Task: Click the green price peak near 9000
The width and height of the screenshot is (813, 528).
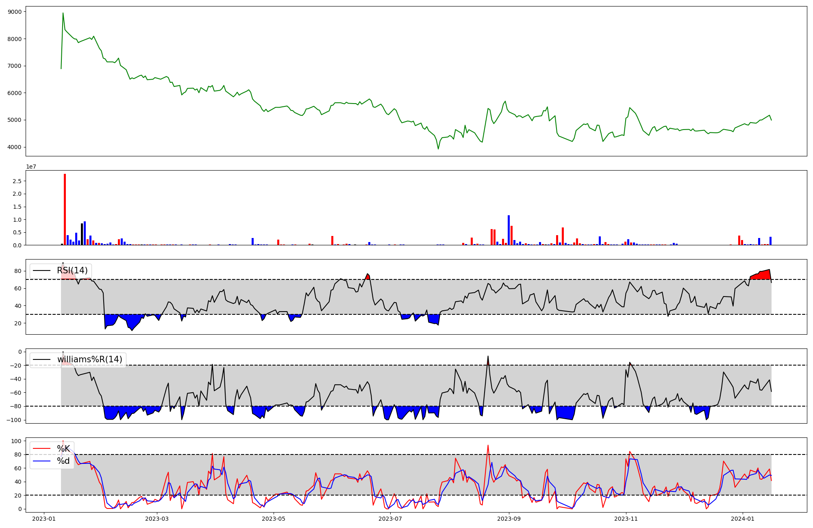Action: click(63, 13)
